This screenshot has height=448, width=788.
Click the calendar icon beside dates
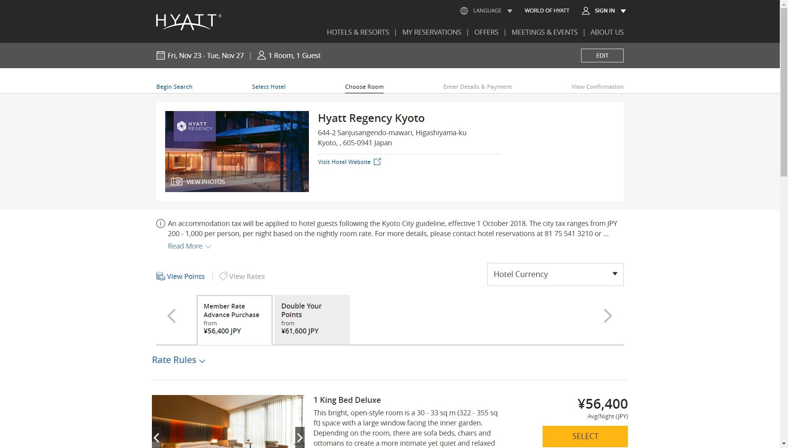click(160, 55)
